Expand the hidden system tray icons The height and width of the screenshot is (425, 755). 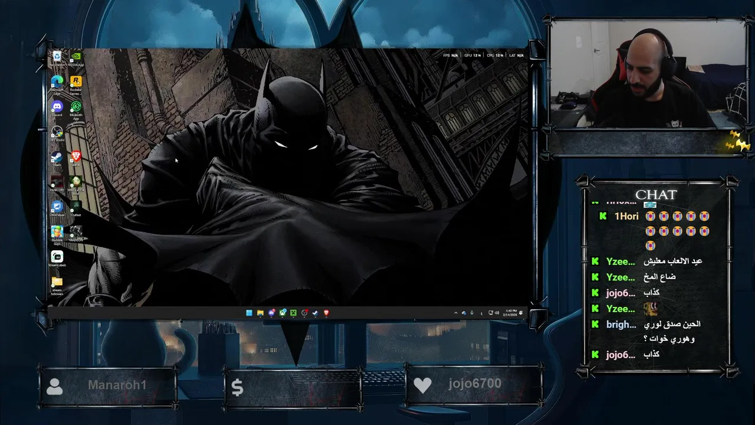[455, 313]
